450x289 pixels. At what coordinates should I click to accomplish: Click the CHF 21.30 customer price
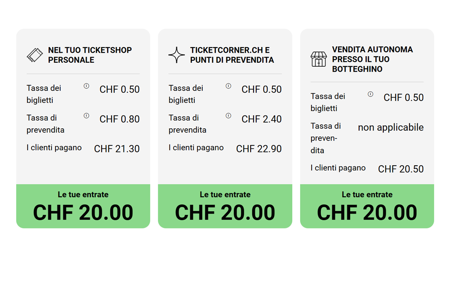tap(117, 149)
